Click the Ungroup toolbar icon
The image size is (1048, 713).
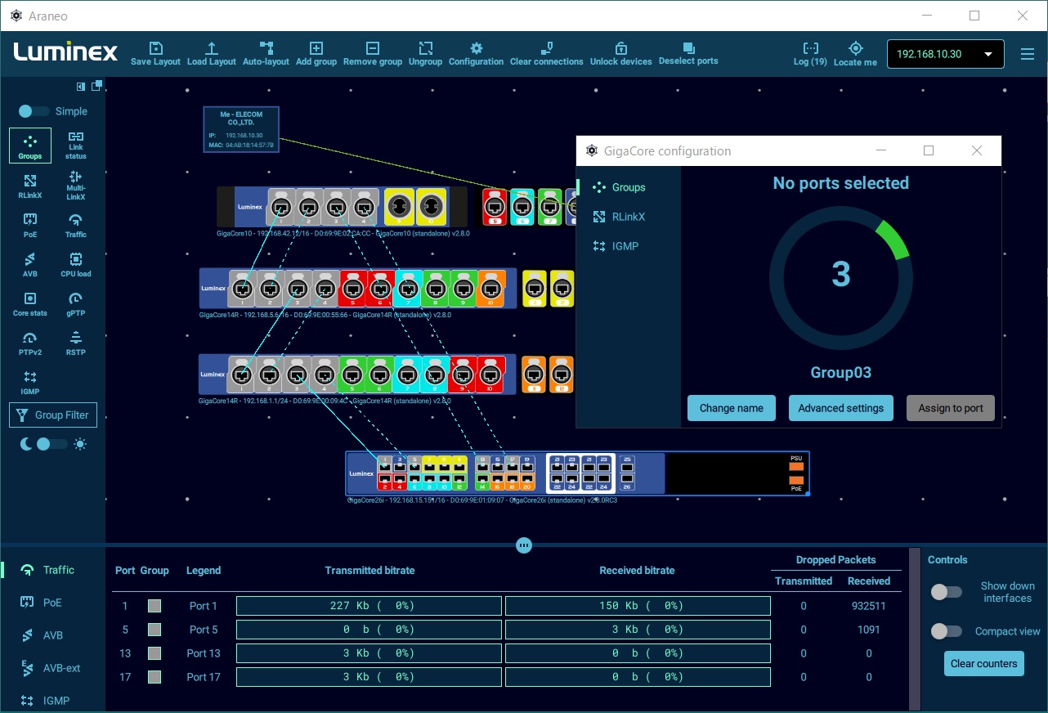click(x=425, y=54)
